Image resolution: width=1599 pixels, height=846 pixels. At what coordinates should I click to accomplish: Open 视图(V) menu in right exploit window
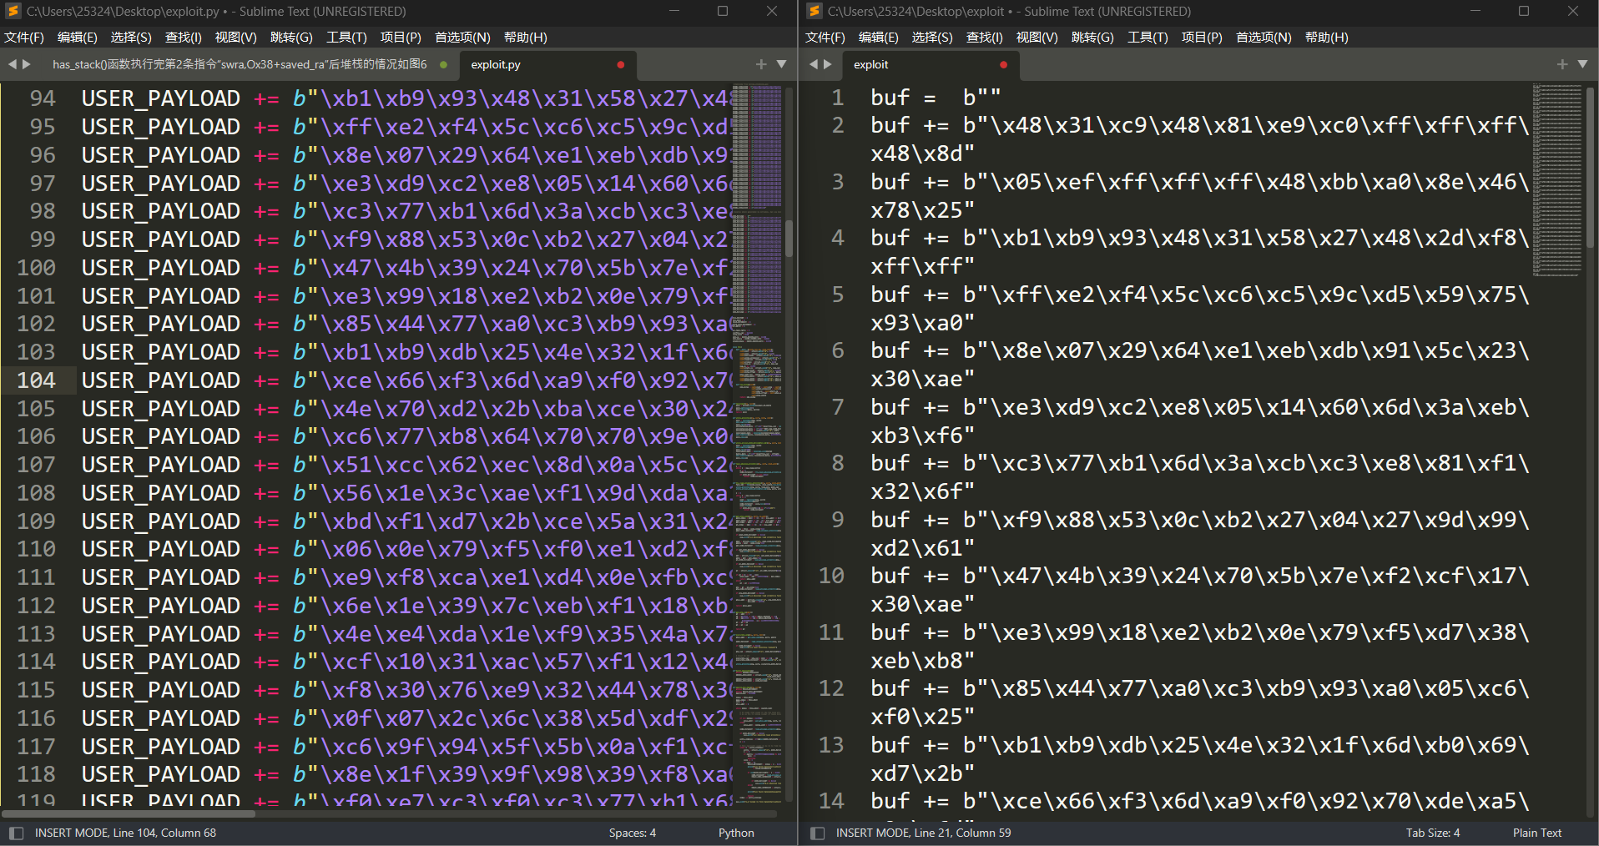click(x=1037, y=38)
